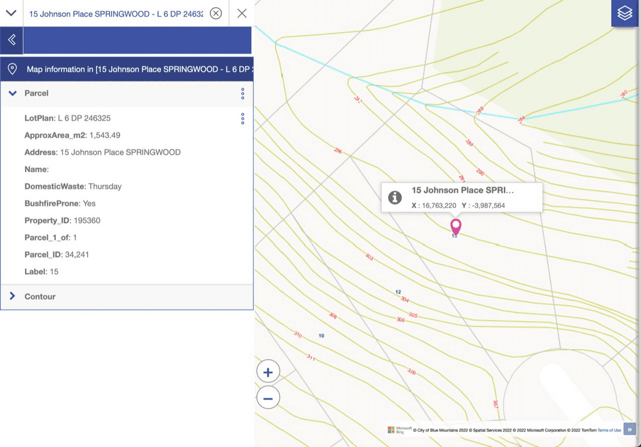The image size is (641, 447).
Task: Zoom out on the map
Action: pos(268,398)
